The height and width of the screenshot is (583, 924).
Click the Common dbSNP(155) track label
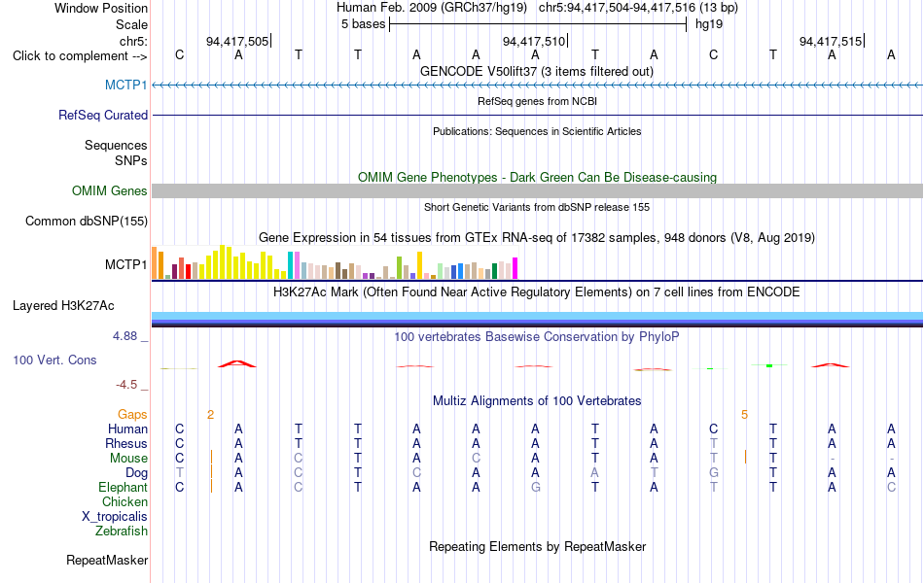(x=87, y=221)
